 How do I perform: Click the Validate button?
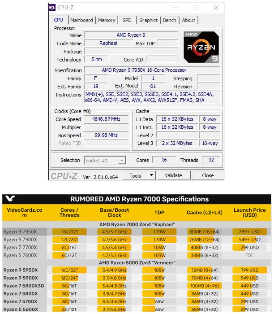pos(173,175)
